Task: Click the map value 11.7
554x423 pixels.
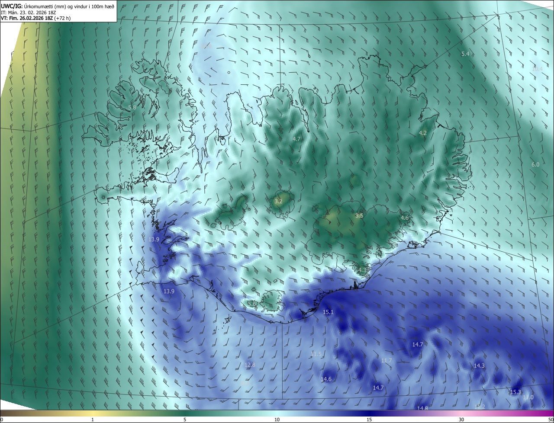Action: click(x=386, y=361)
